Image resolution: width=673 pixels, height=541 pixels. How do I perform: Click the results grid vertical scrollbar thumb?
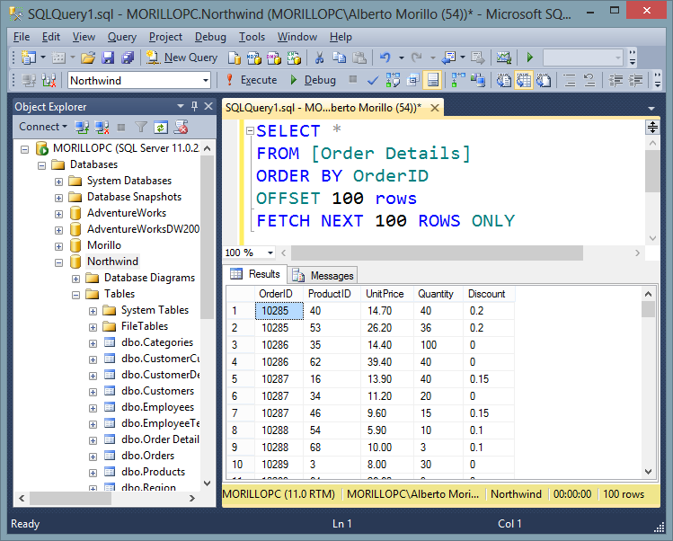coord(648,309)
